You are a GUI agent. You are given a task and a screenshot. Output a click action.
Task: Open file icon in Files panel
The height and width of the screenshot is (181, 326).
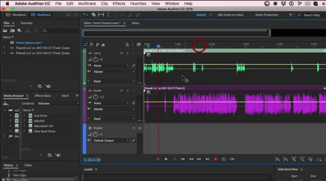(x=5, y=31)
